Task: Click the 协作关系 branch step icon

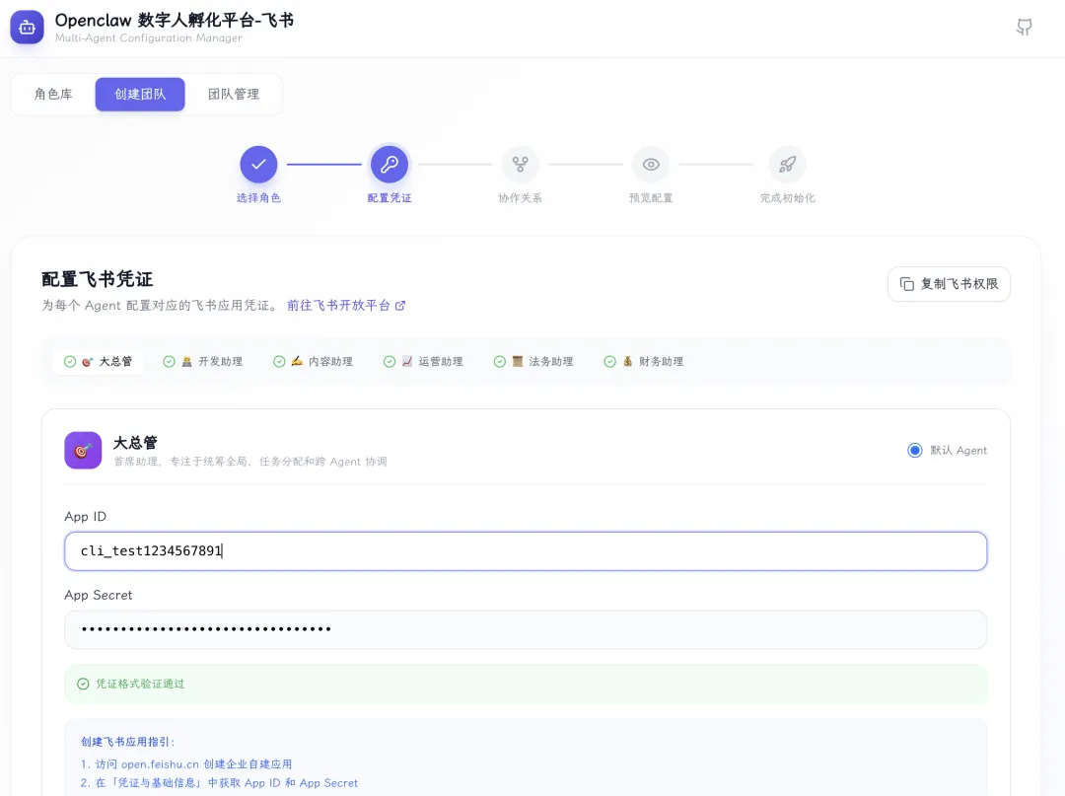Action: [x=521, y=165]
